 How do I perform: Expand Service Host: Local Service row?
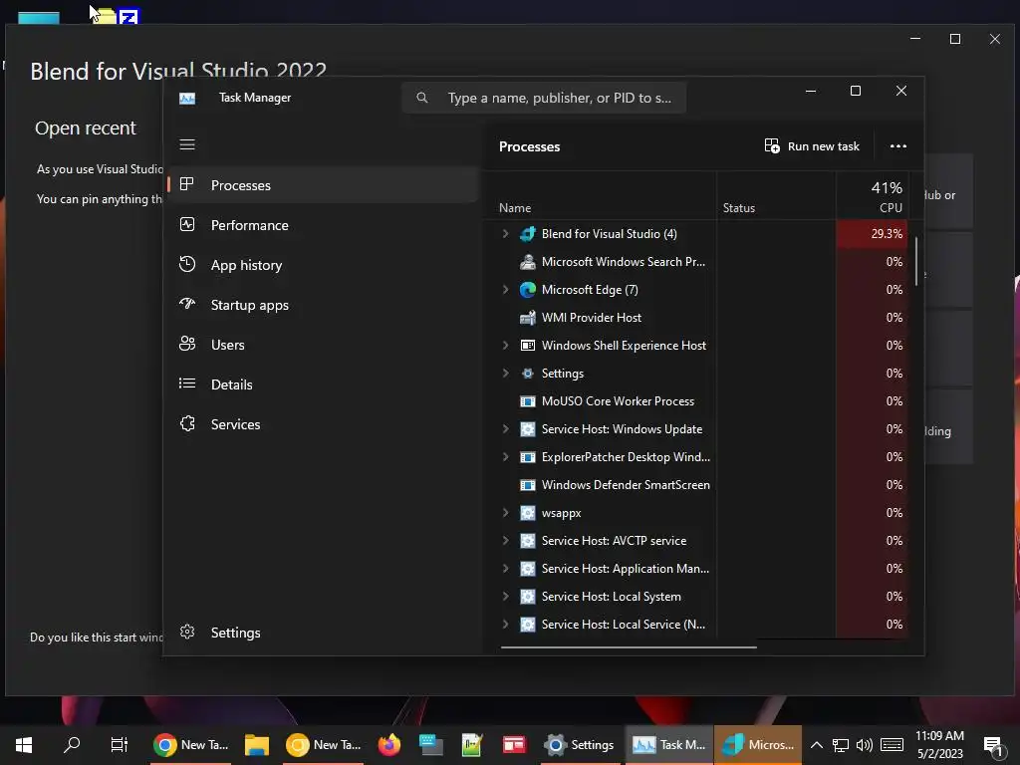point(505,625)
